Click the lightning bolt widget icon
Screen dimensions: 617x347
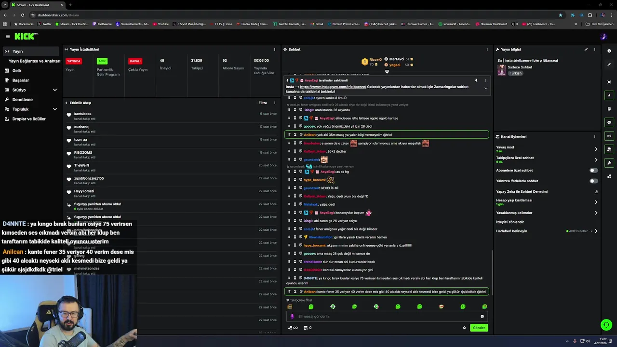tap(609, 95)
